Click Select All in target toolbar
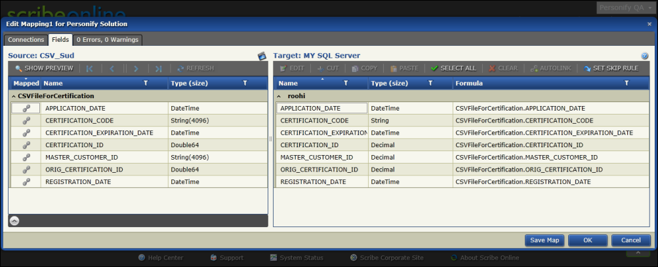 pyautogui.click(x=453, y=68)
